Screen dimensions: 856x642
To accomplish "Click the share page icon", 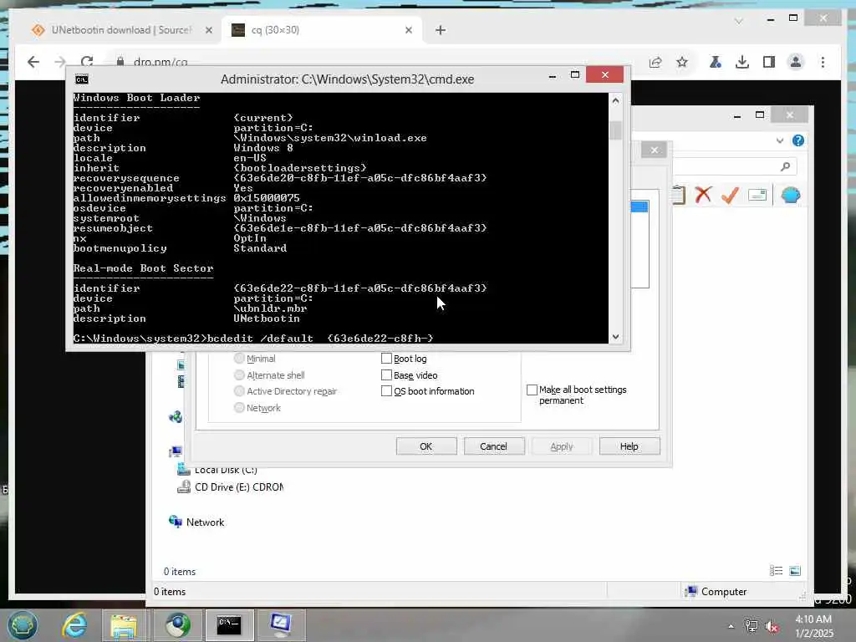I will click(x=655, y=62).
